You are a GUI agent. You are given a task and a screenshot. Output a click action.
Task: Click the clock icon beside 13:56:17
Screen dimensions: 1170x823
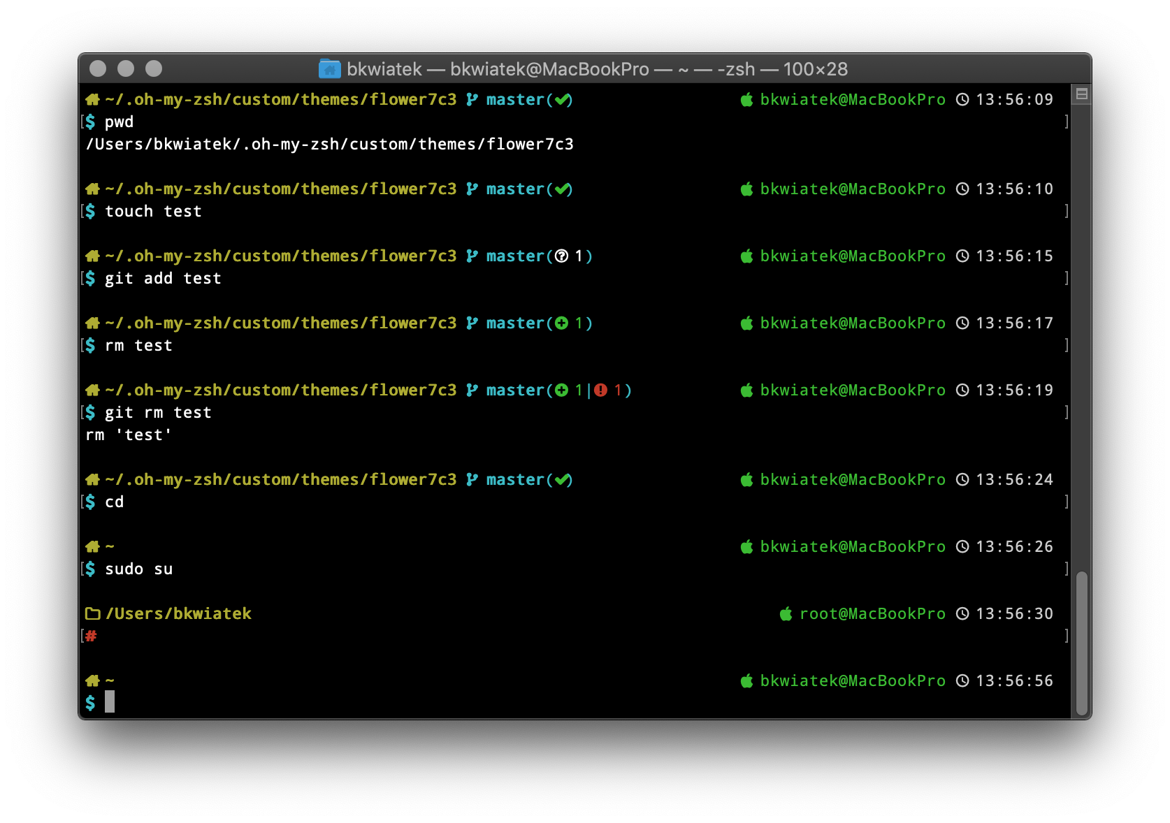coord(962,323)
